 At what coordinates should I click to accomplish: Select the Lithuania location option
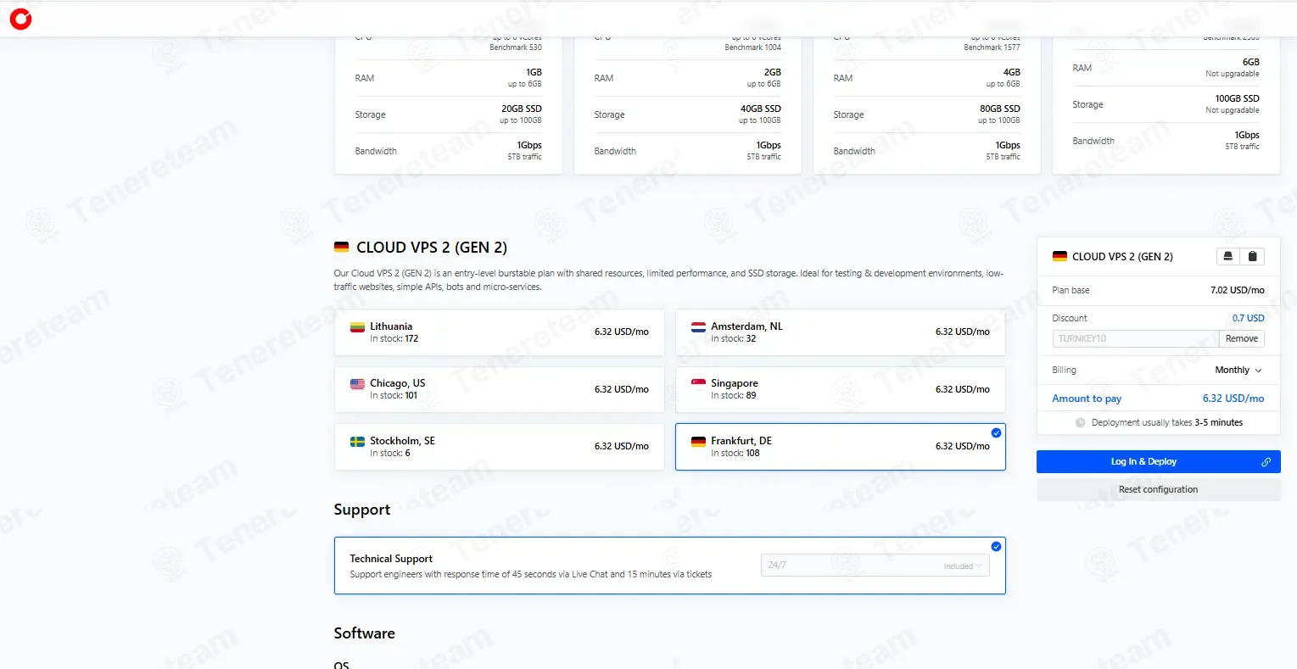click(500, 332)
